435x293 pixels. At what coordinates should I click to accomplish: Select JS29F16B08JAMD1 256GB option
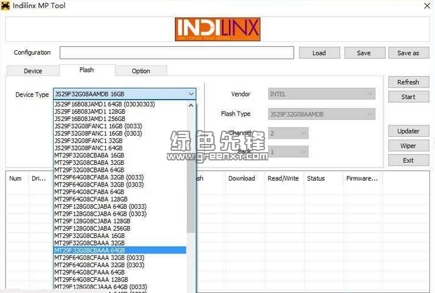pos(120,119)
